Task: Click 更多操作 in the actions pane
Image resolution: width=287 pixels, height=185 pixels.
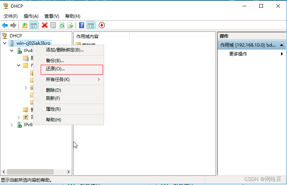Action: pyautogui.click(x=238, y=54)
